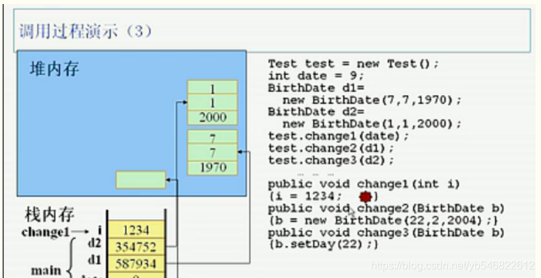Click the call "test.change2(d1);"
Image resolution: width=541 pixels, height=278 pixels.
(x=331, y=148)
